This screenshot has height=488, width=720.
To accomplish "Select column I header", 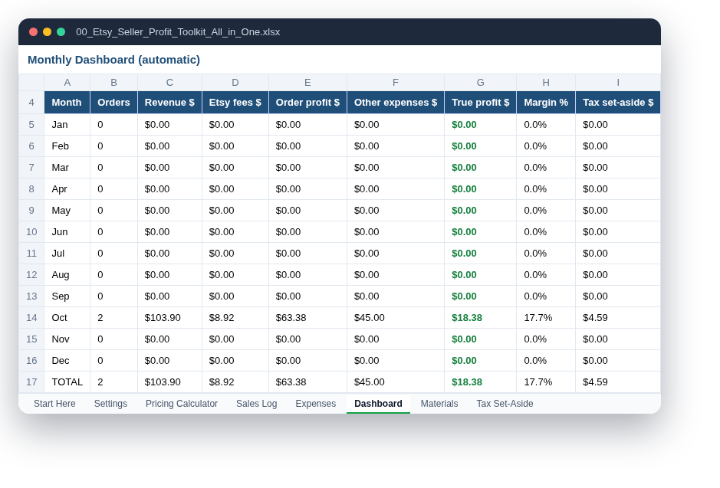I will click(618, 83).
